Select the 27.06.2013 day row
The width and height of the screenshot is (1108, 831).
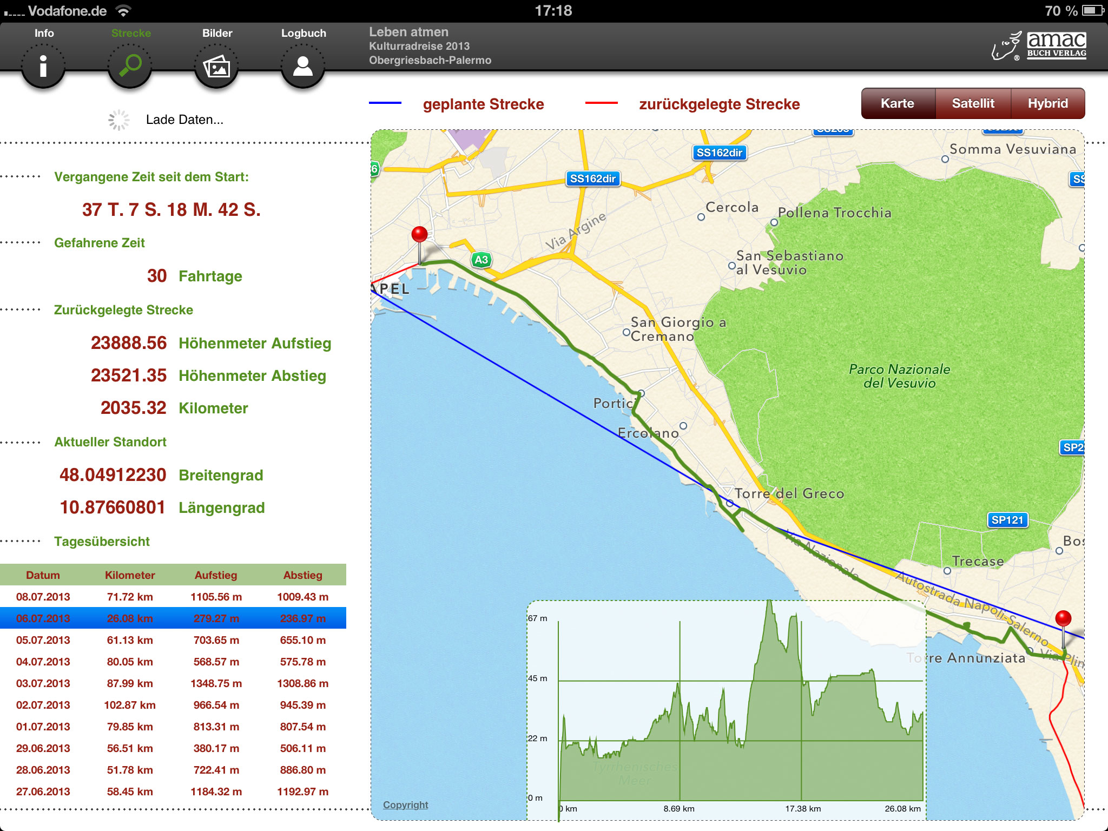(173, 792)
